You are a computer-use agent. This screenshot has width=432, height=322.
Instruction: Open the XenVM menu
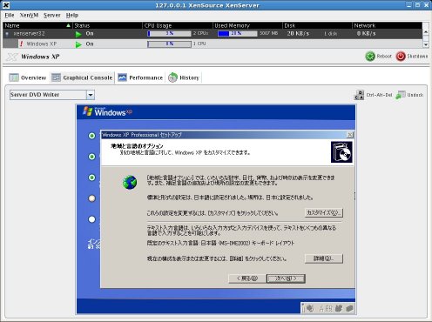tap(29, 15)
